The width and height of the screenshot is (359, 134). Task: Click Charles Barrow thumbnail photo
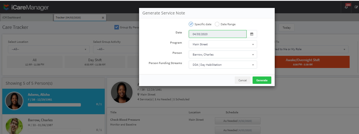click(14, 126)
